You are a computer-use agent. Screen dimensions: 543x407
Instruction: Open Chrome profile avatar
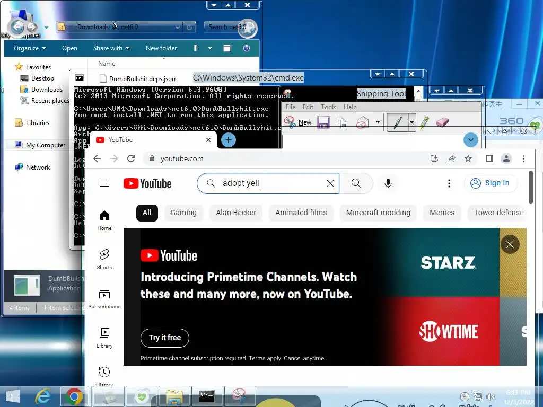[506, 158]
